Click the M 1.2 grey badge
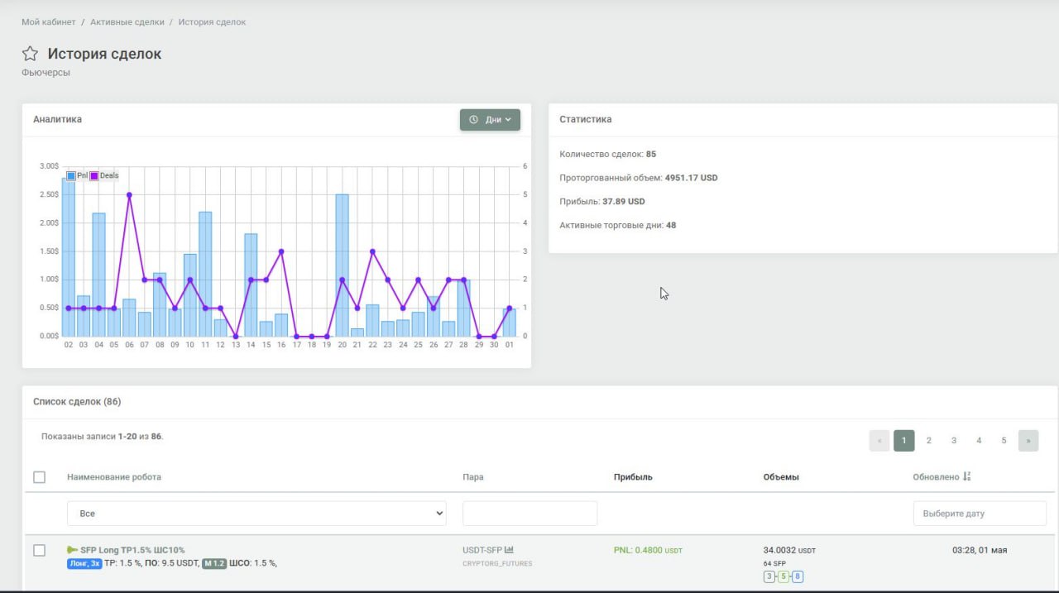 pos(214,563)
